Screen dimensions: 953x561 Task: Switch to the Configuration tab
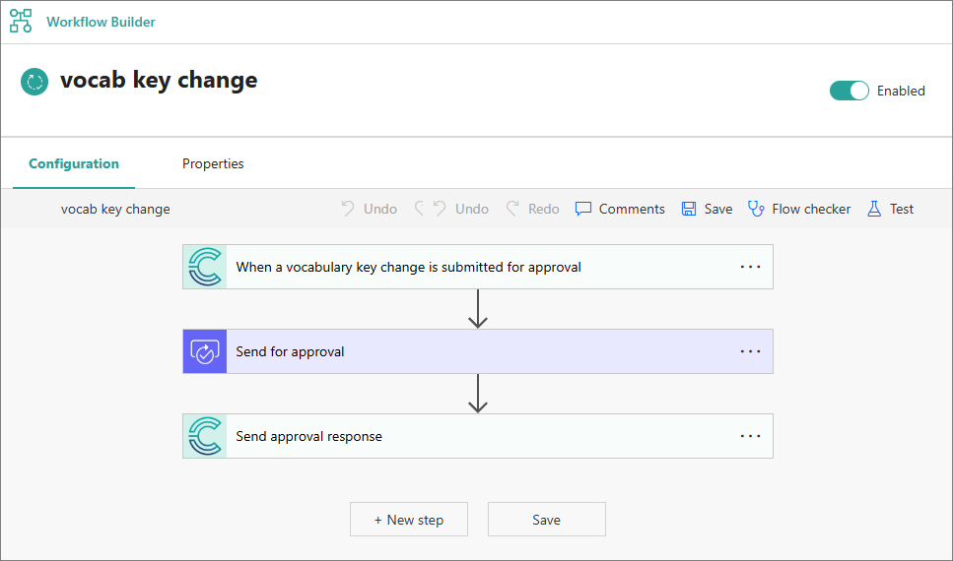coord(74,164)
